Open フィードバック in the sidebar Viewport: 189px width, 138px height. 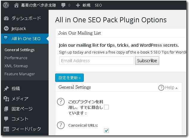pos(26,129)
